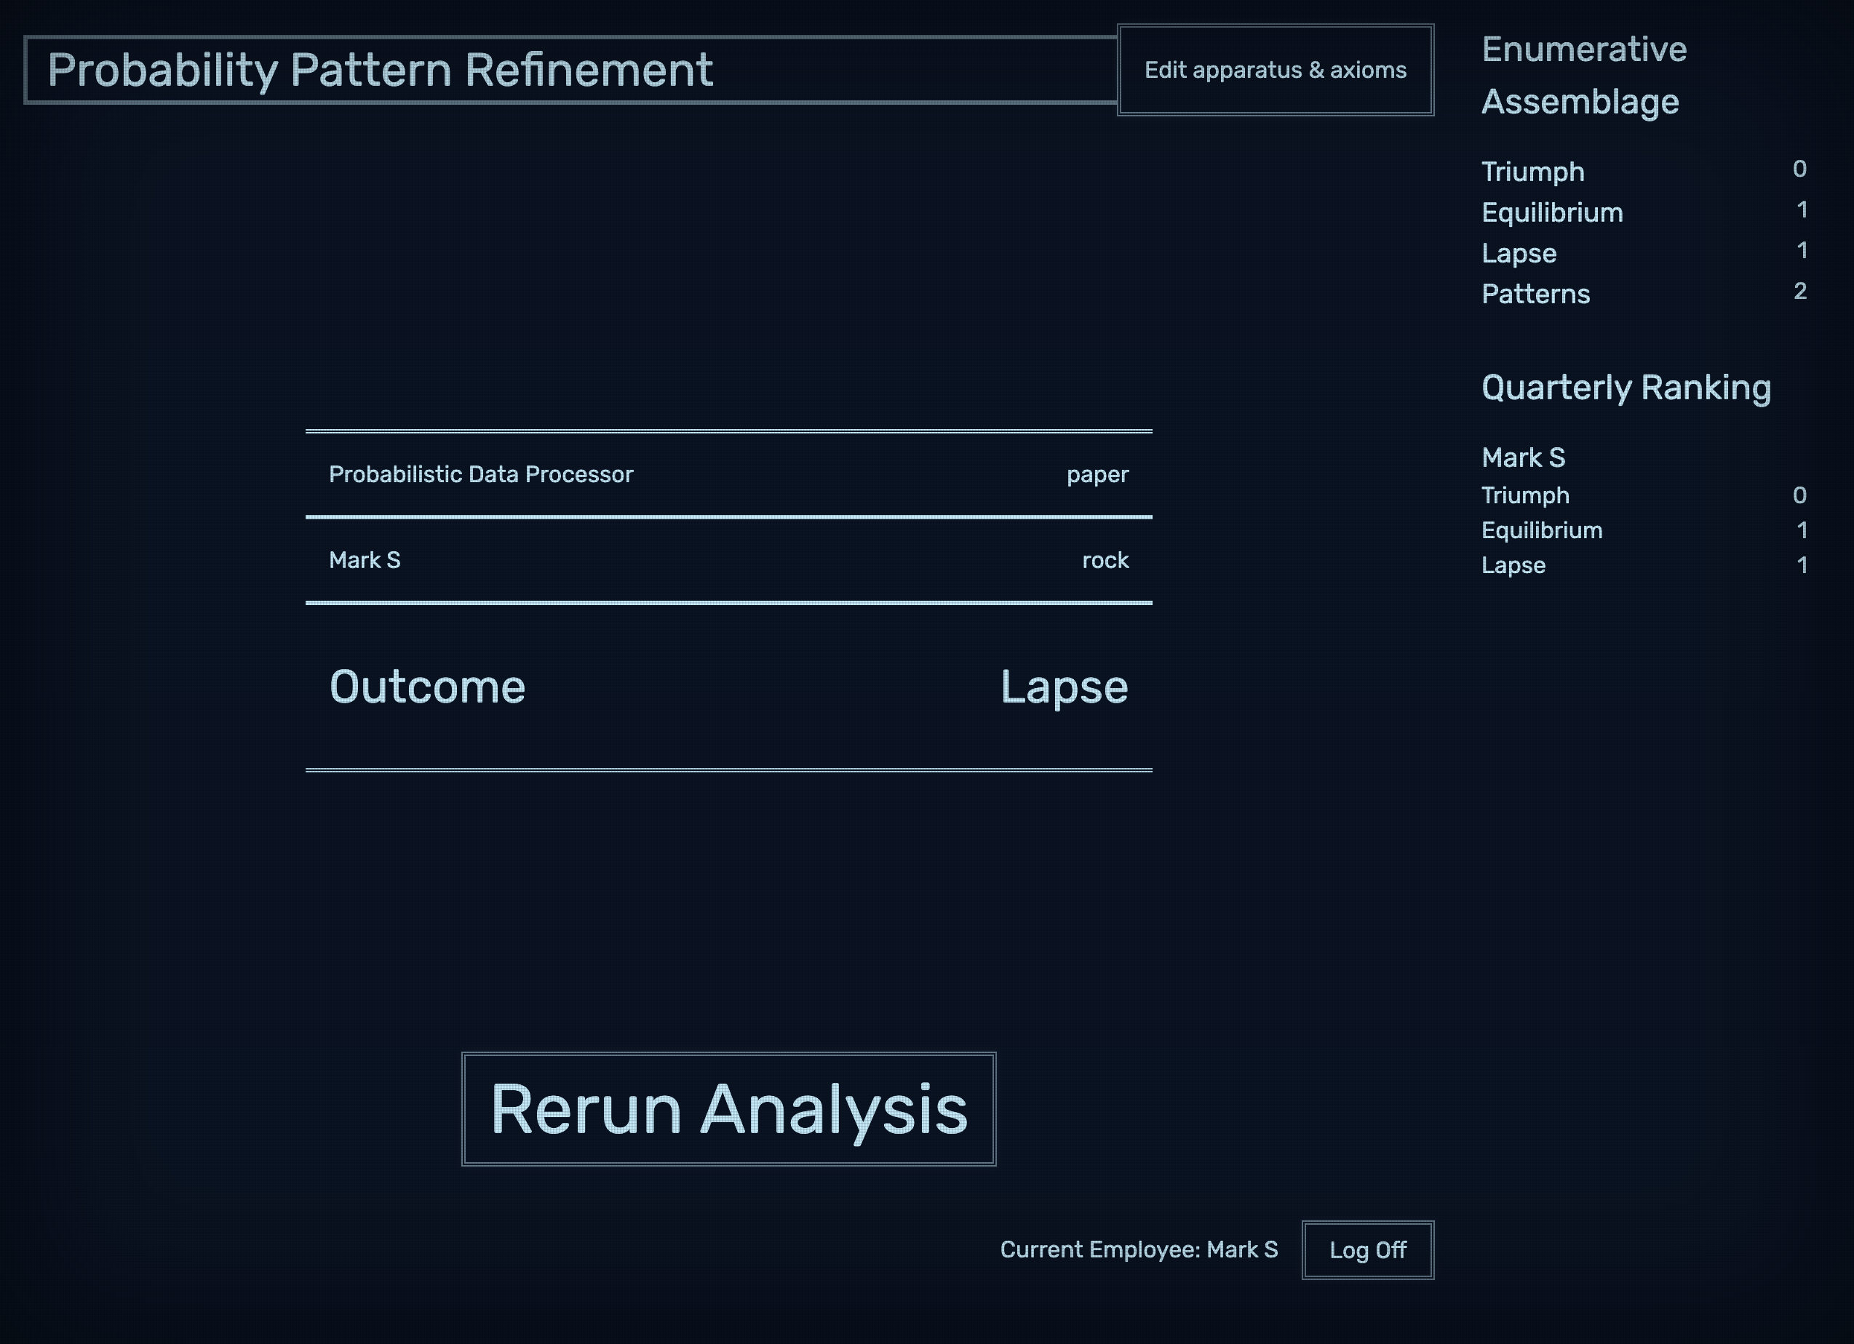This screenshot has width=1854, height=1344.
Task: Click the Enumerative Assemblage heading
Action: point(1583,75)
